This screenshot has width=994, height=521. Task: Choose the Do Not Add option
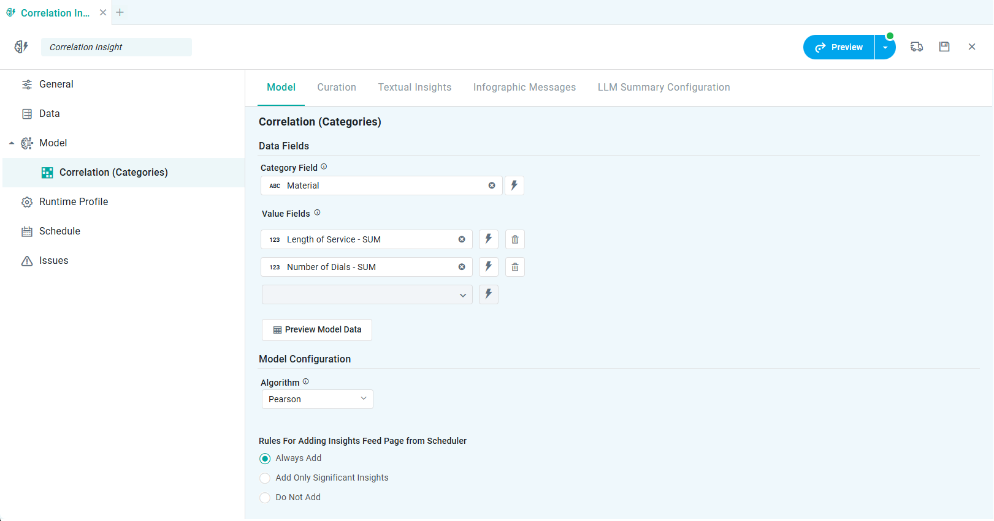click(265, 498)
